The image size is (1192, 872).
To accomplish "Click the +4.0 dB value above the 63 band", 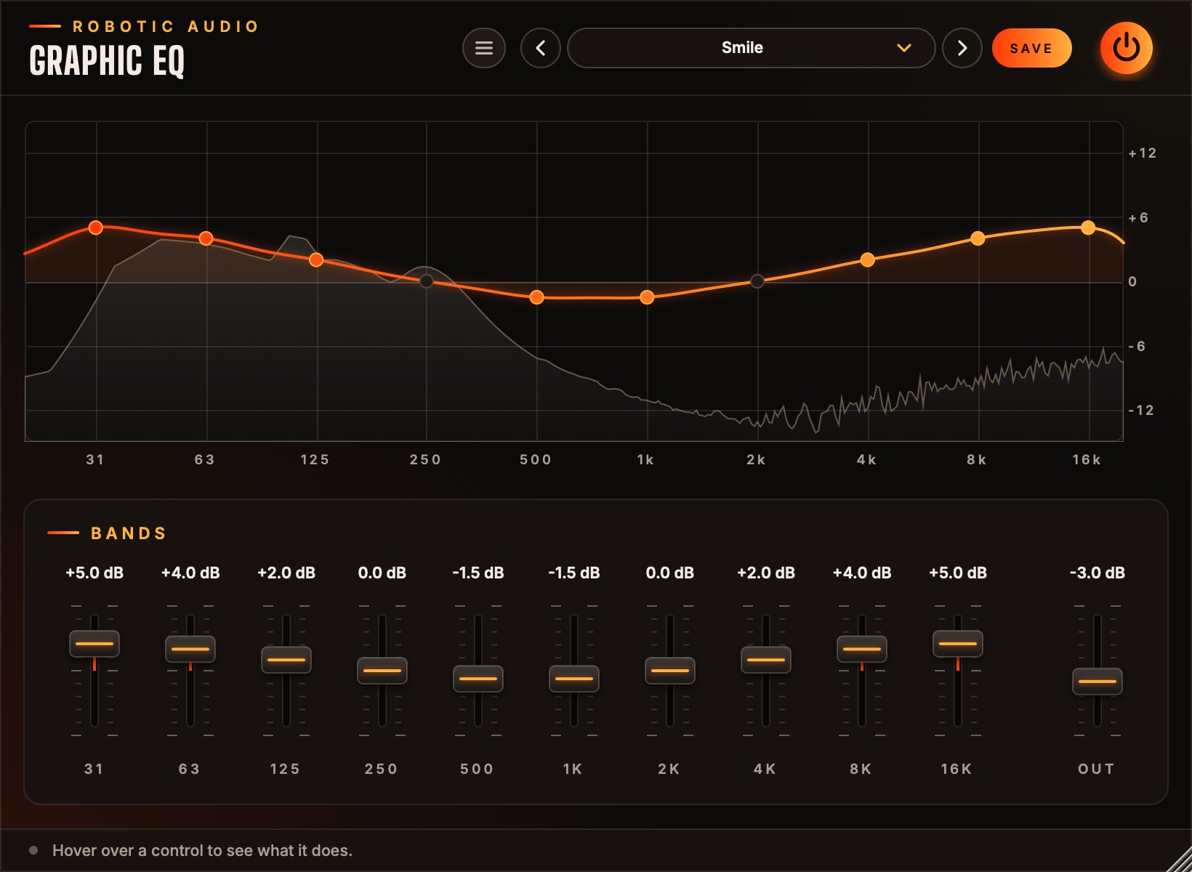I will coord(190,573).
